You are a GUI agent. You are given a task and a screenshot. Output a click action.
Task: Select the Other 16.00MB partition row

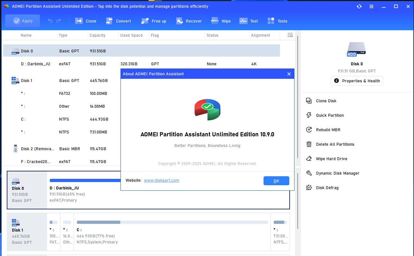[62, 106]
